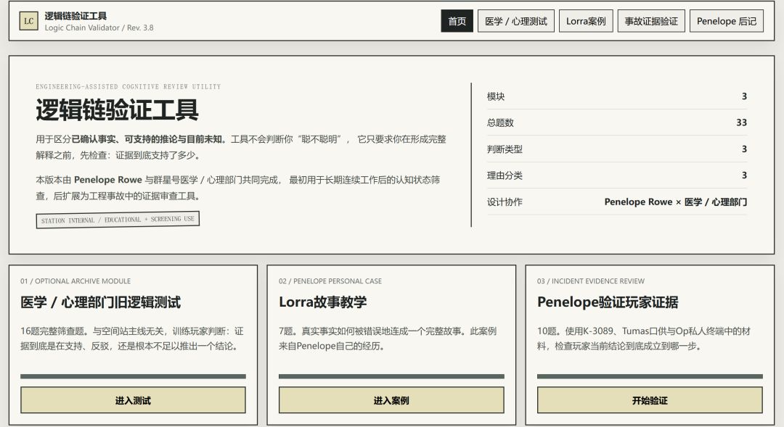The image size is (784, 427).
Task: Click '02 / PENELOPE PERSONAL CASE' label
Action: point(330,281)
